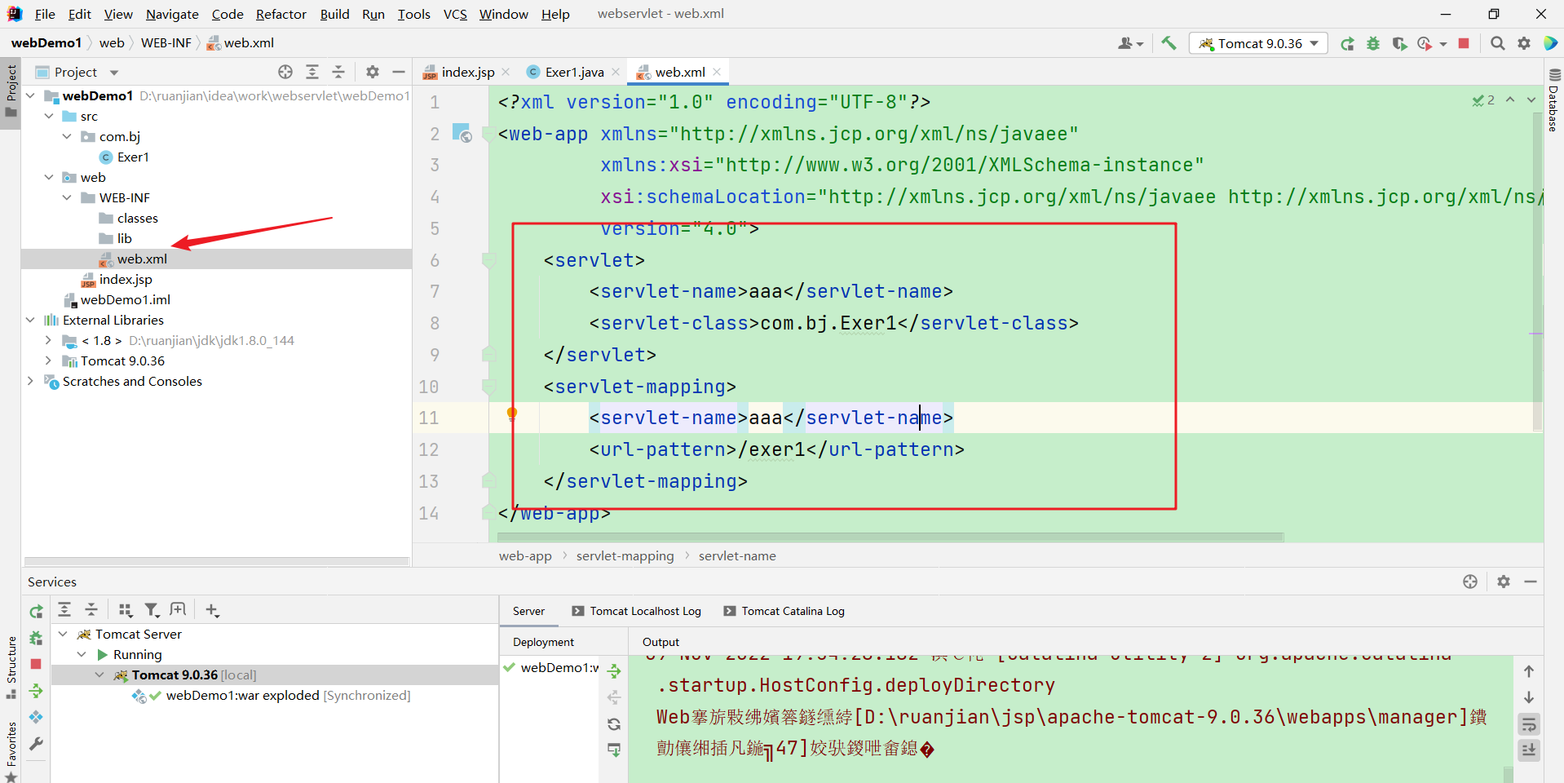Screen dimensions: 1564x783
Task: Collapse the src folder in project tree
Action: coord(49,116)
